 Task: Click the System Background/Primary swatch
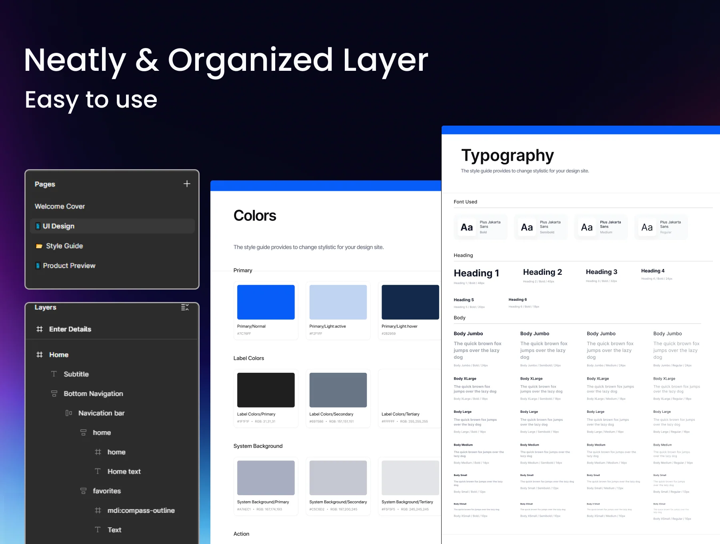(x=266, y=478)
